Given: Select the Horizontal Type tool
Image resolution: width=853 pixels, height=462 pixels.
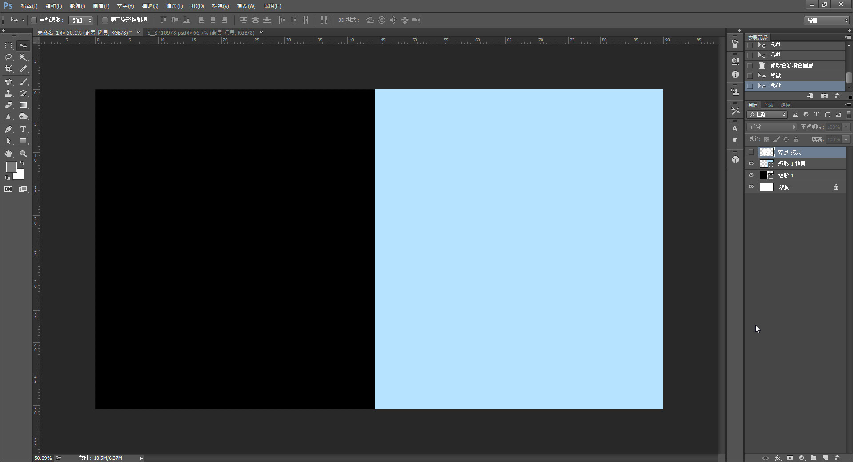Looking at the screenshot, I should click(x=23, y=129).
